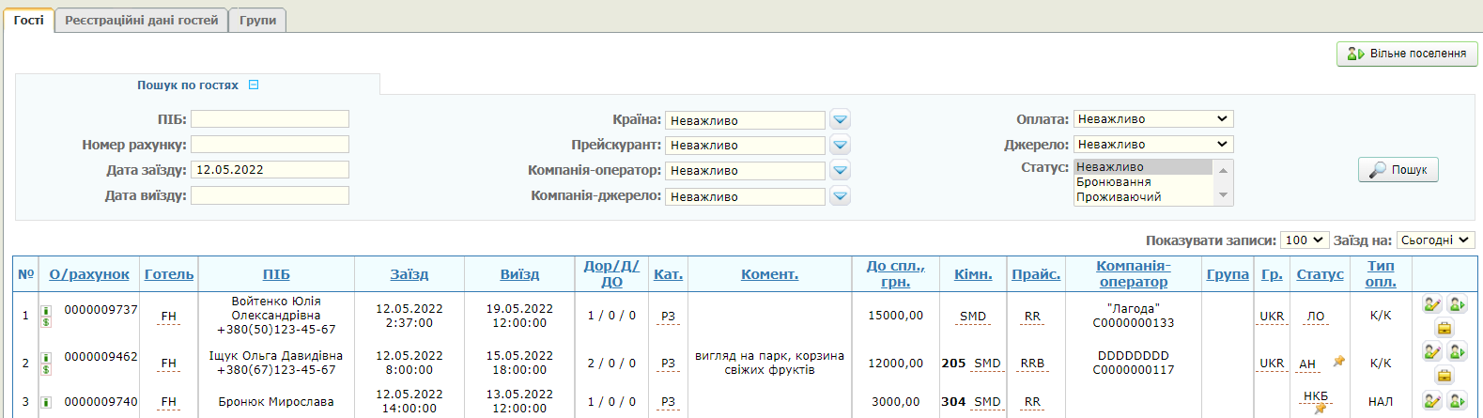Edit guest Бронюк Мирослава record icon

1431,401
